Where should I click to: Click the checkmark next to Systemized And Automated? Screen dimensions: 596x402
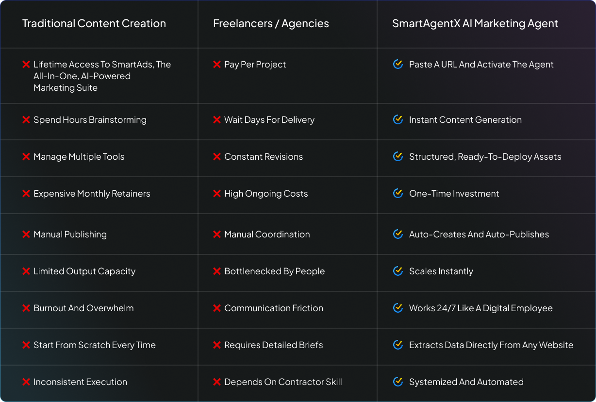tap(398, 382)
